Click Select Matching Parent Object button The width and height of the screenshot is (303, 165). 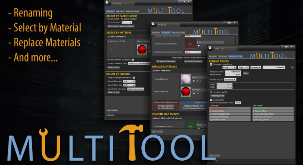(x=121, y=26)
